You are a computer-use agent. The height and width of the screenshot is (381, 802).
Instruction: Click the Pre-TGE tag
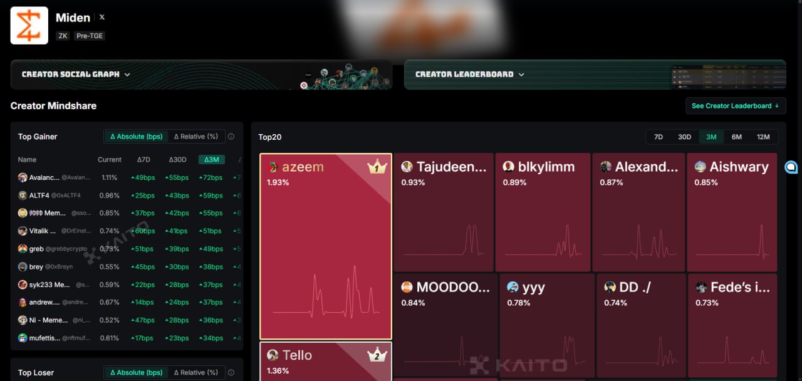coord(90,36)
